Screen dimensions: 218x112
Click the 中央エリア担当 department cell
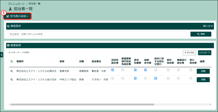(68, 80)
